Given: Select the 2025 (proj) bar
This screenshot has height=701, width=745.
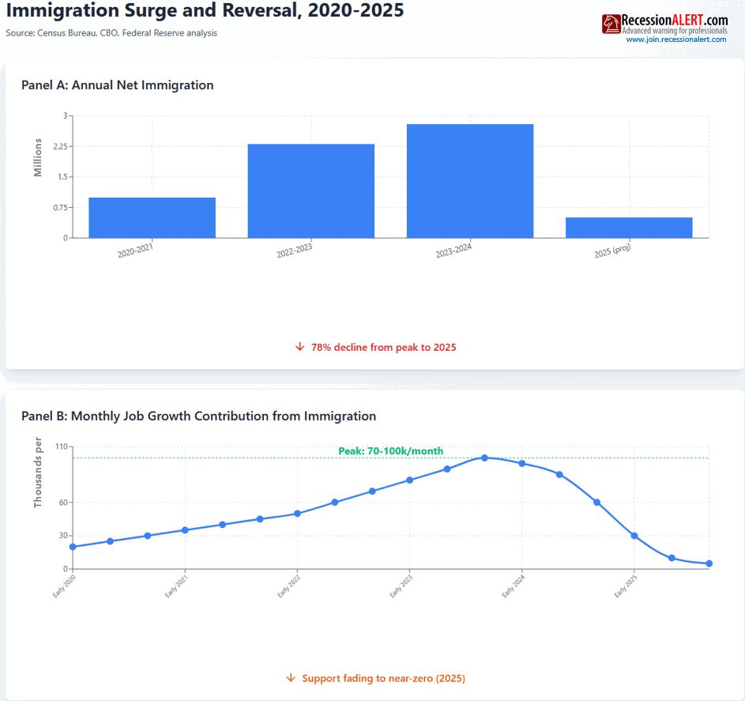Looking at the screenshot, I should (629, 228).
